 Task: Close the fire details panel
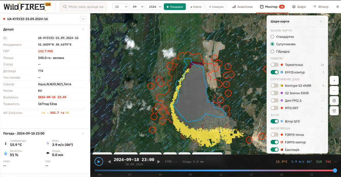coord(83,19)
